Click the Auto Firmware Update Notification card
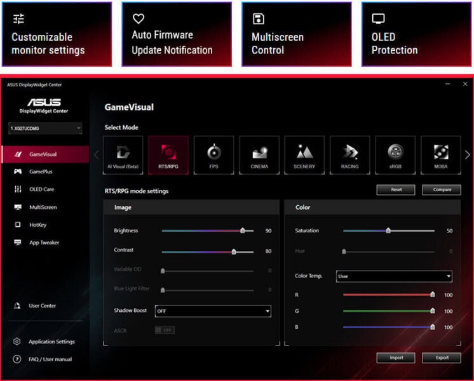Screen dimensions: 474x381 coord(177,34)
